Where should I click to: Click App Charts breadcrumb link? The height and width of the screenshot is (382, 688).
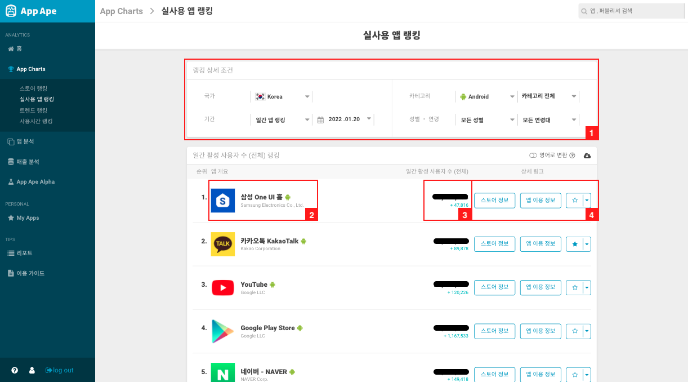point(121,11)
